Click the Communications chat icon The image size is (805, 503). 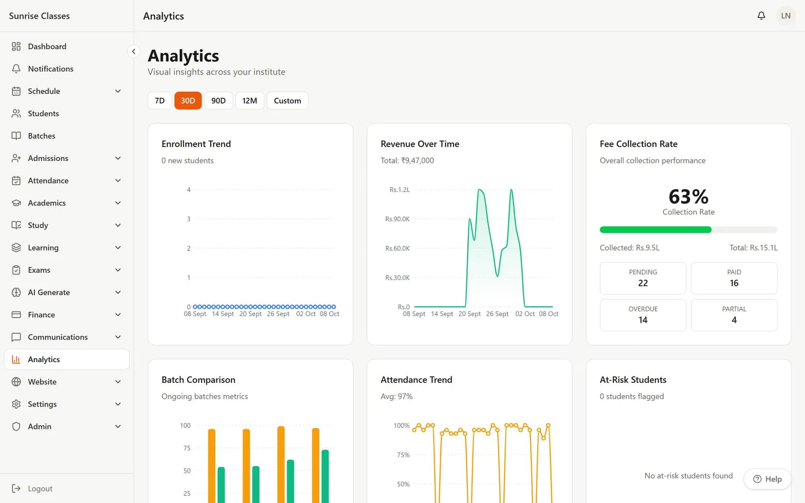(x=16, y=338)
